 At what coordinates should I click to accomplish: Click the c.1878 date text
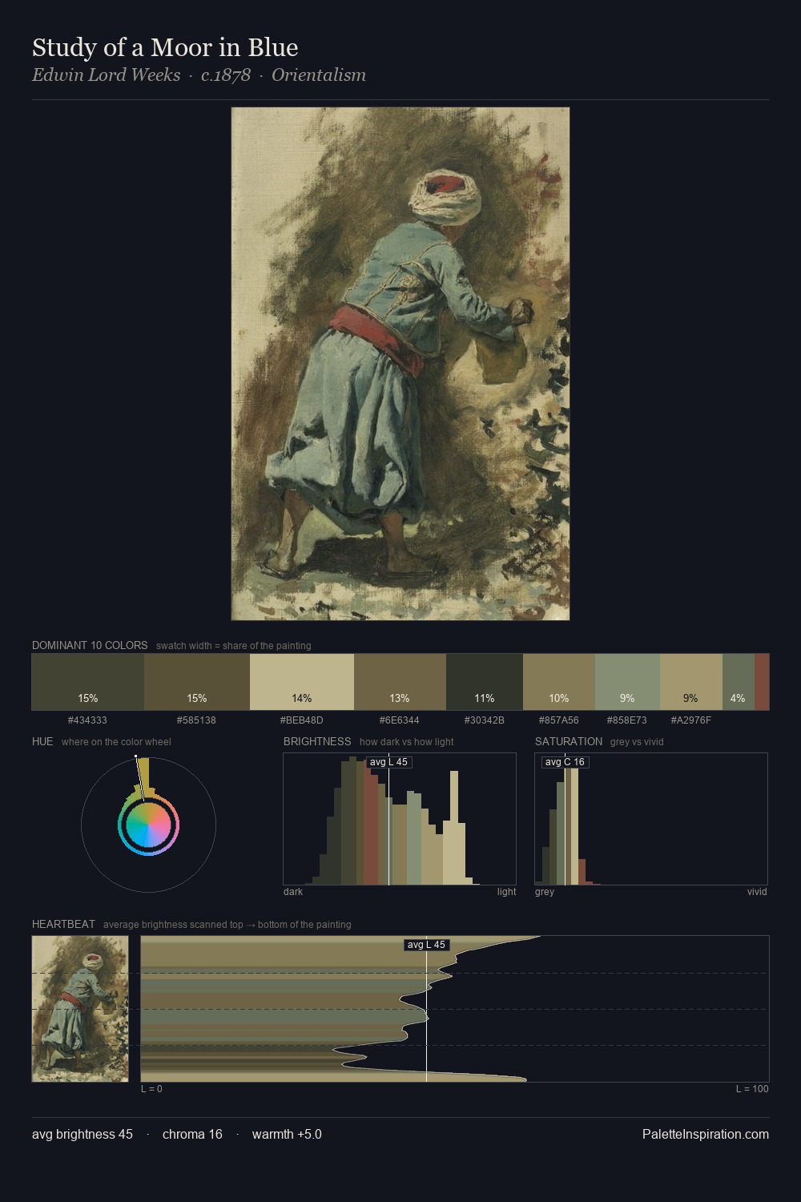(226, 75)
